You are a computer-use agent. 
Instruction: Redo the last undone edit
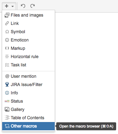click(33, 6)
